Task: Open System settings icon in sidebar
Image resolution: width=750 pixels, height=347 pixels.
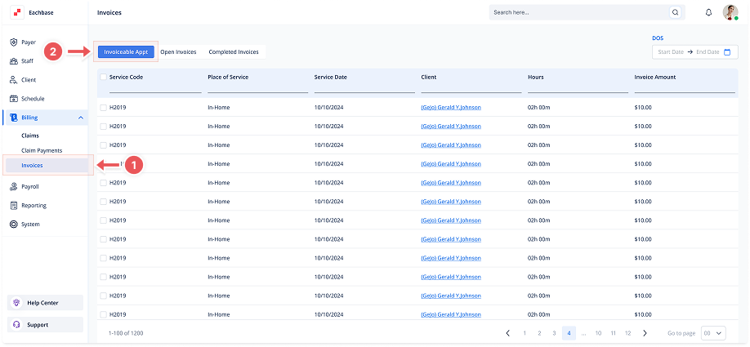Action: tap(14, 224)
